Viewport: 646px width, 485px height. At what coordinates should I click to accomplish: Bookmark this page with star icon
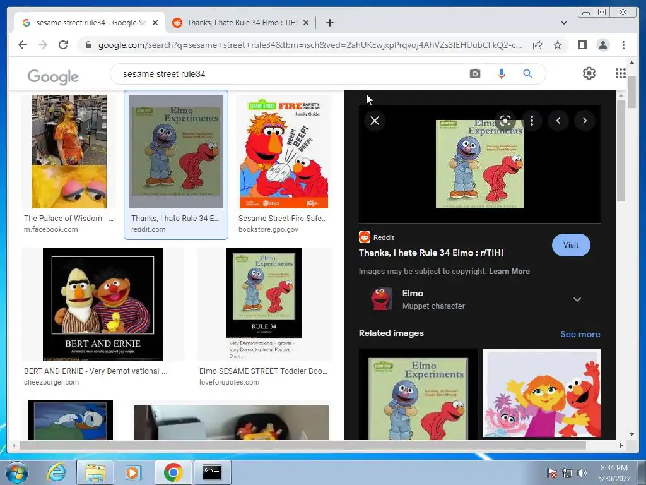pos(558,45)
